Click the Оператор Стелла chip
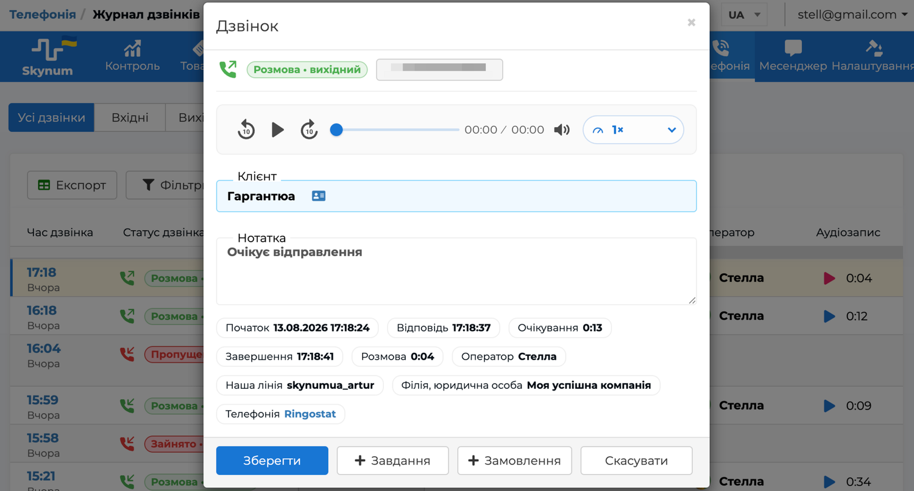Screen dimensions: 914x491 (509, 357)
